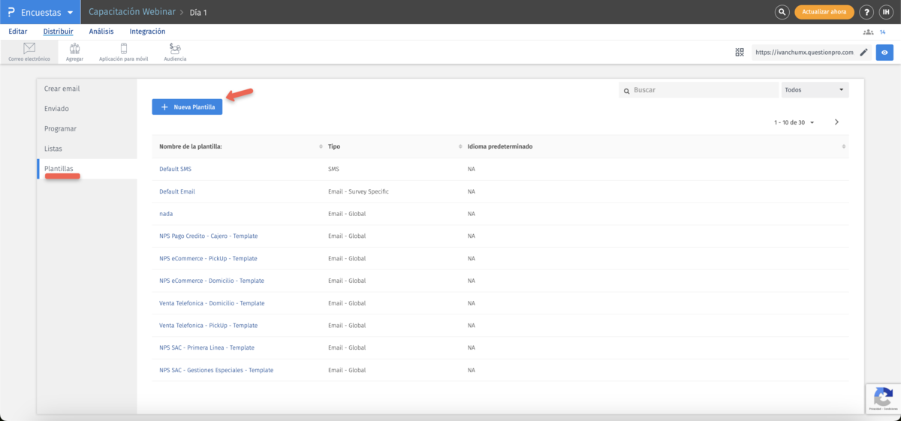
Task: Open the help question mark icon
Action: 866,12
